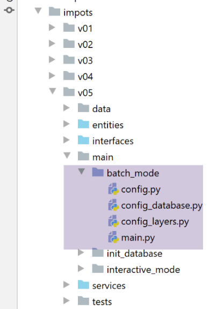Image resolution: width=209 pixels, height=309 pixels.
Task: Select the data folder name
Action: click(102, 109)
